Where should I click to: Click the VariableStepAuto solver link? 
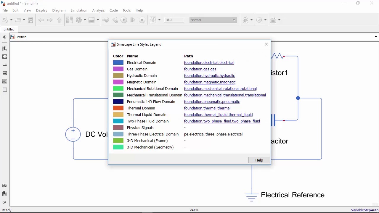[x=365, y=210]
